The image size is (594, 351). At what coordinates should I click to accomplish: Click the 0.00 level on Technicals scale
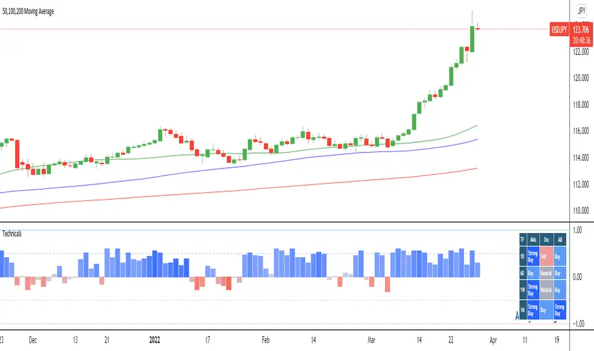point(577,277)
